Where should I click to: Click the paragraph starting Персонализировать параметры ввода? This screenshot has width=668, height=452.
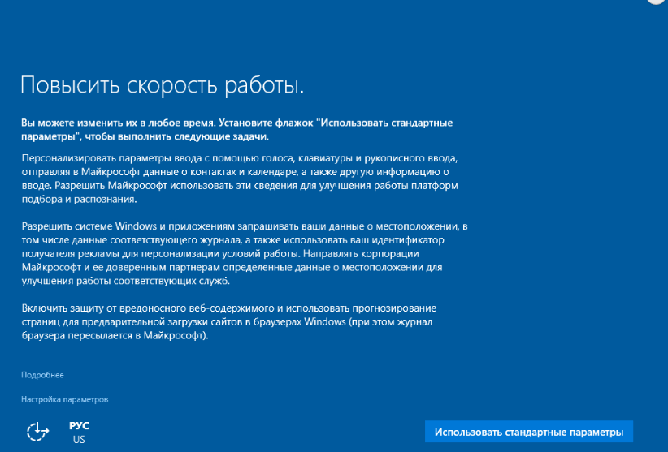[240, 179]
